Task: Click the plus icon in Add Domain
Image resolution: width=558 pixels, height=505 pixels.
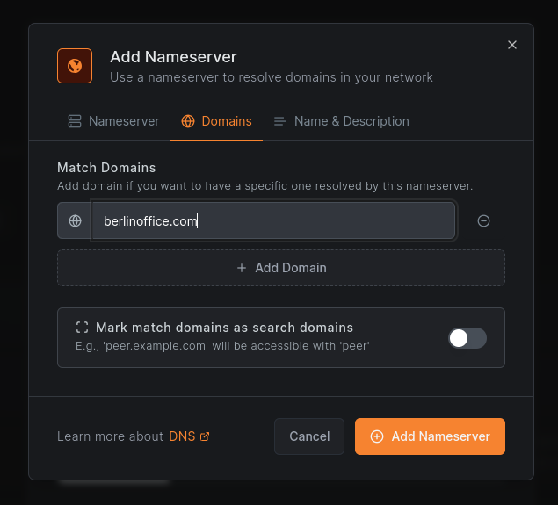Action: pos(242,268)
